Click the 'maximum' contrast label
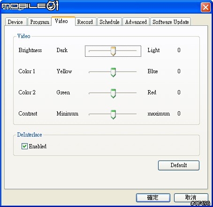 click(x=159, y=114)
